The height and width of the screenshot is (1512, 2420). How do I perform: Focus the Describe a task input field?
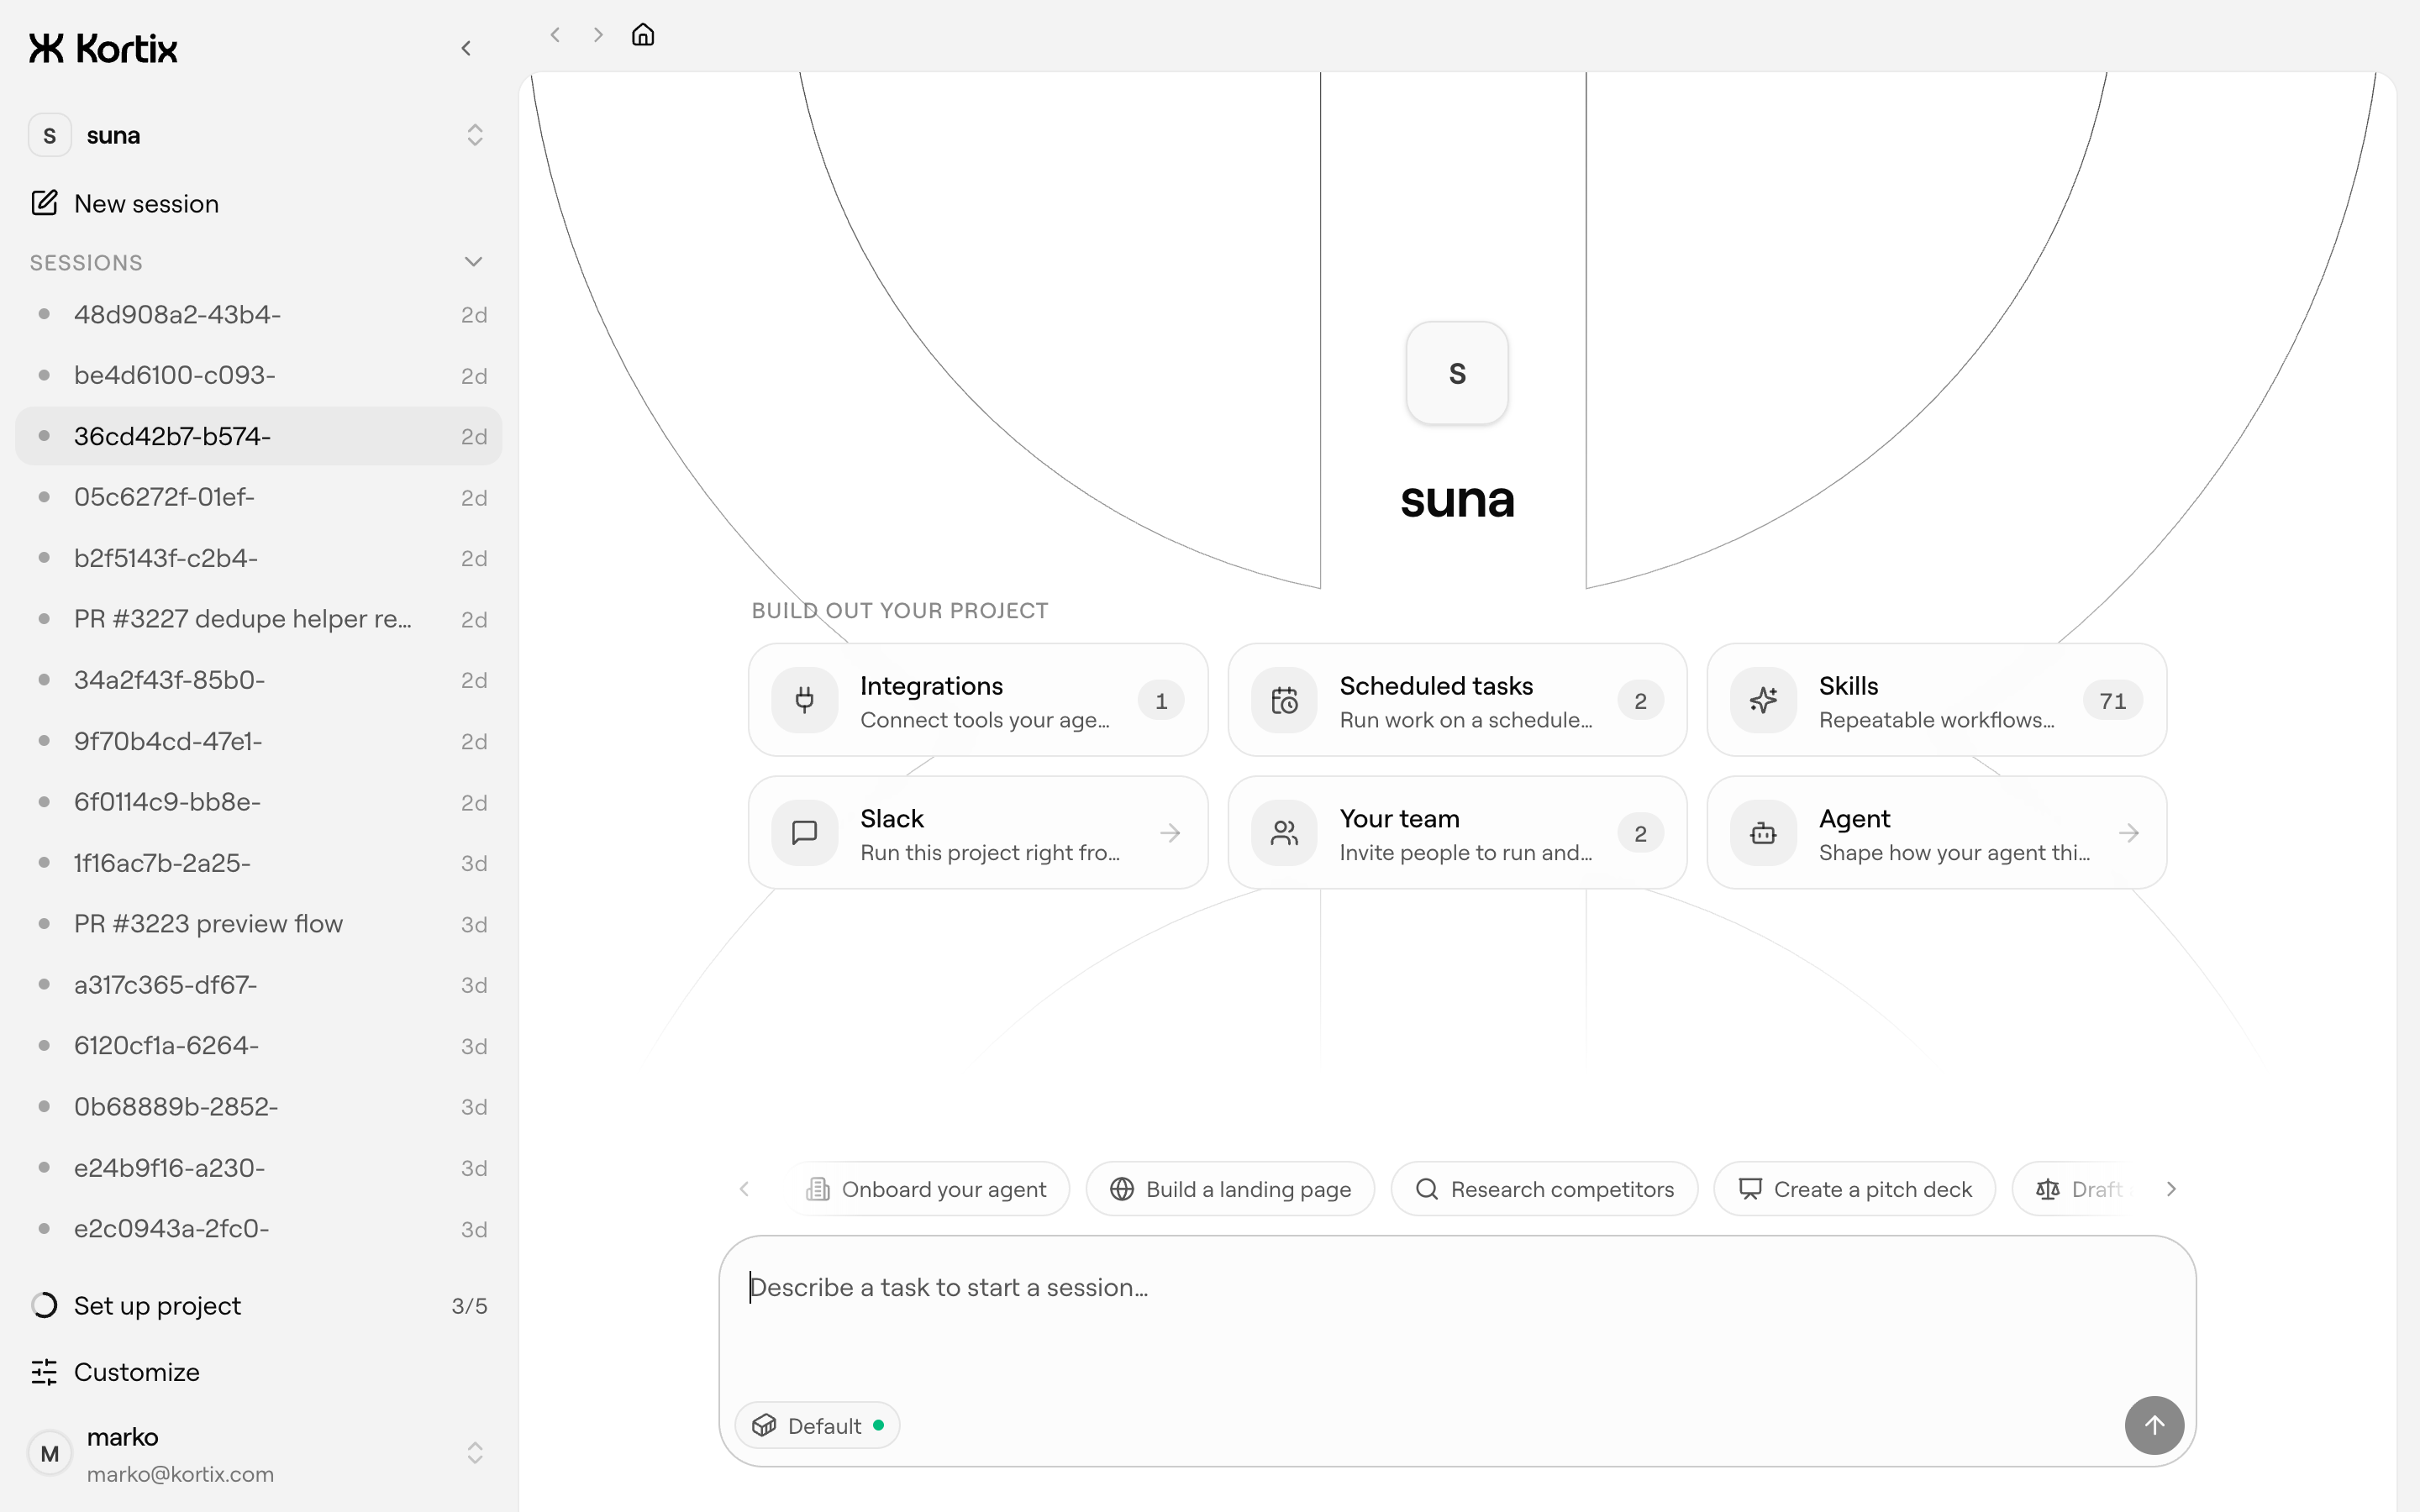coord(1457,1310)
